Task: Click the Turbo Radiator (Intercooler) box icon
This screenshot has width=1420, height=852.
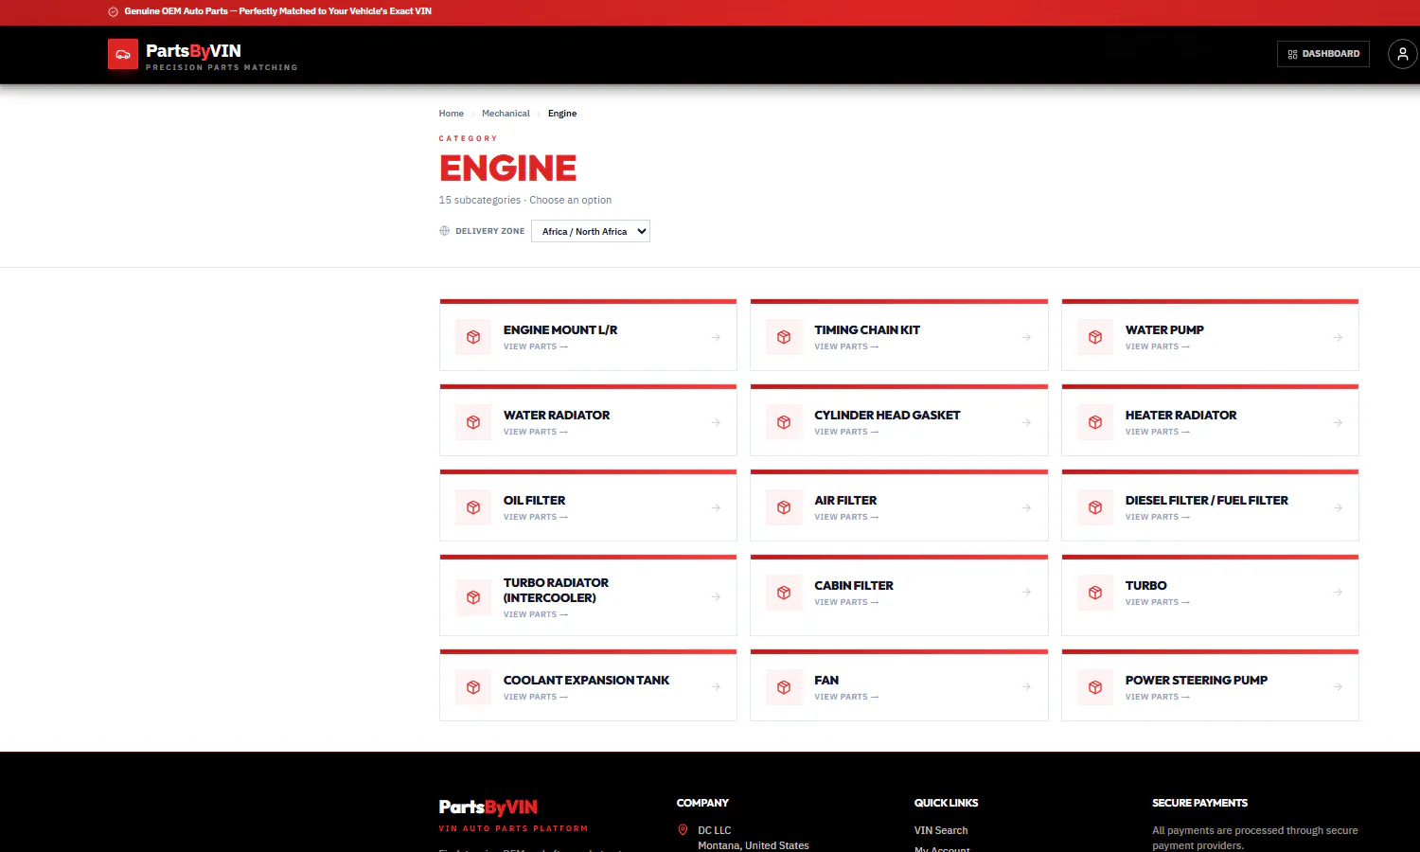Action: [473, 597]
